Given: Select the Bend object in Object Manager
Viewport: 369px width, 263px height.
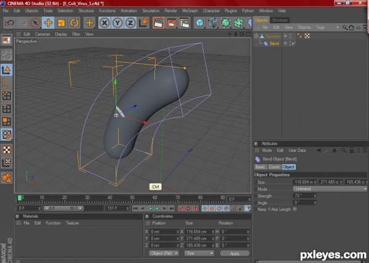Looking at the screenshot, I should coord(274,44).
